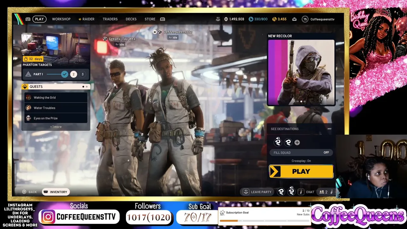
Task: Click the PART 1 triangle icon
Action: [x=28, y=74]
